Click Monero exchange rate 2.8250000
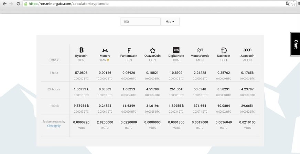 (105, 122)
